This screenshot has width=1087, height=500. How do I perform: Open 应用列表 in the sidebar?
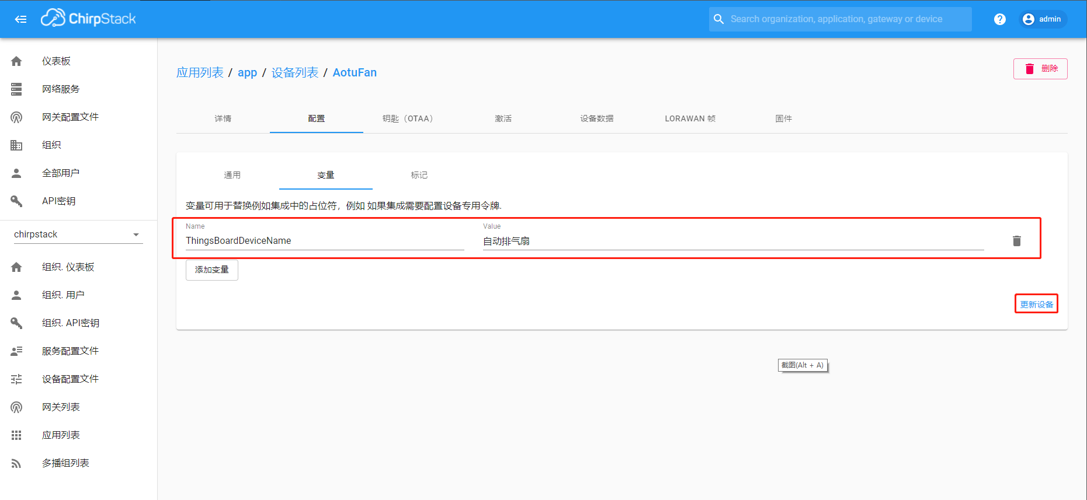[x=61, y=435]
